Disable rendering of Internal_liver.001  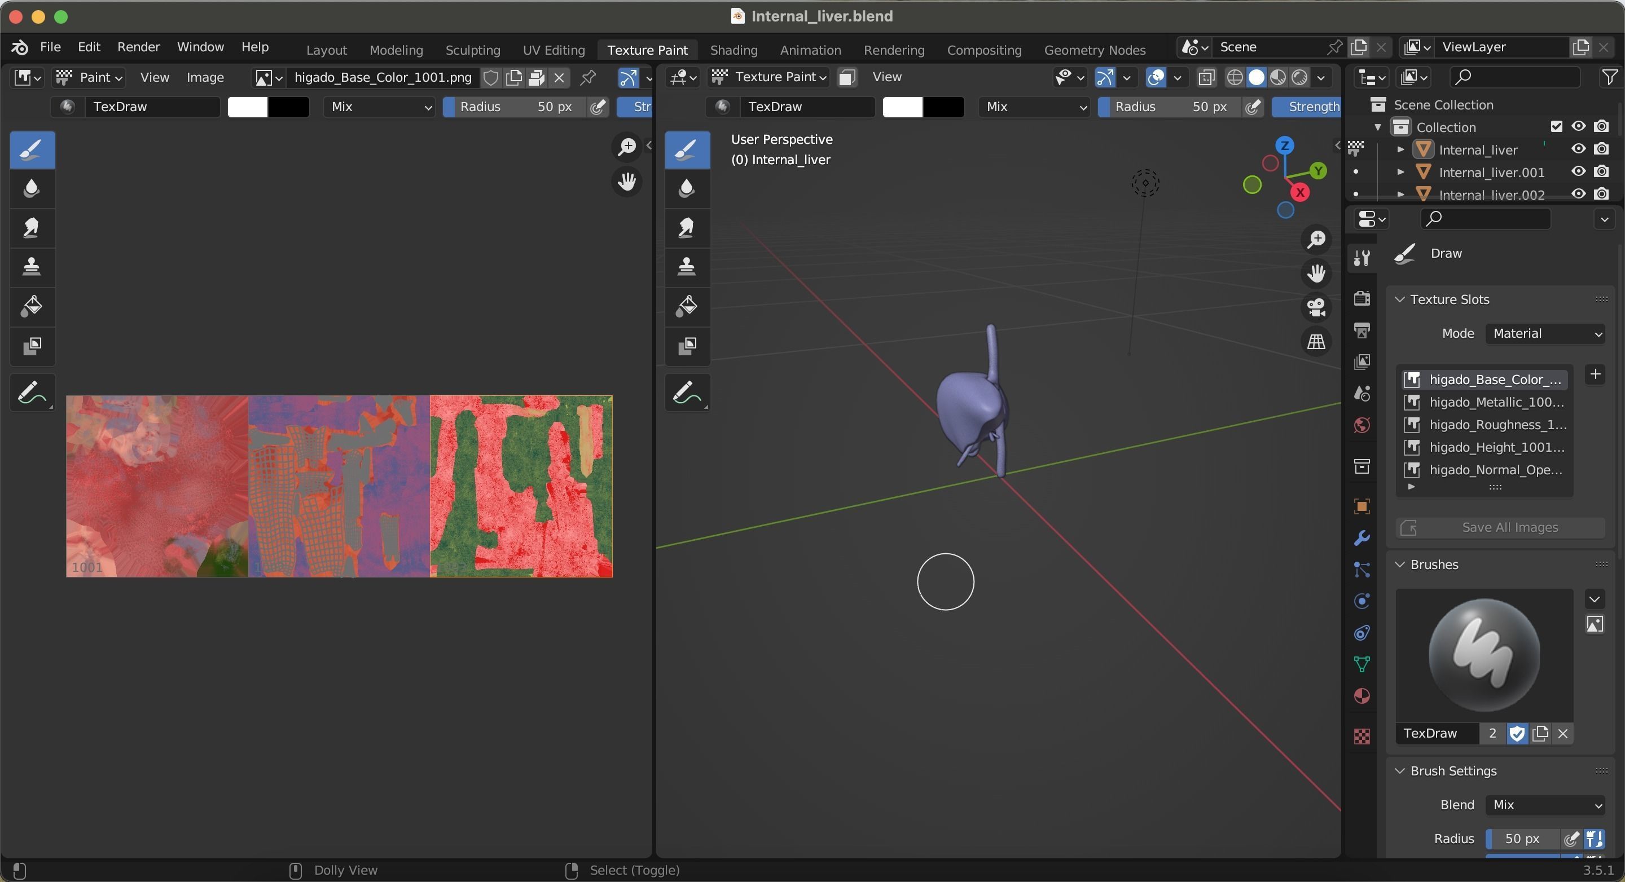point(1601,171)
